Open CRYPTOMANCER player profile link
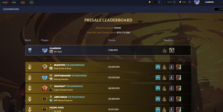The image size is (223, 112). click(62, 76)
